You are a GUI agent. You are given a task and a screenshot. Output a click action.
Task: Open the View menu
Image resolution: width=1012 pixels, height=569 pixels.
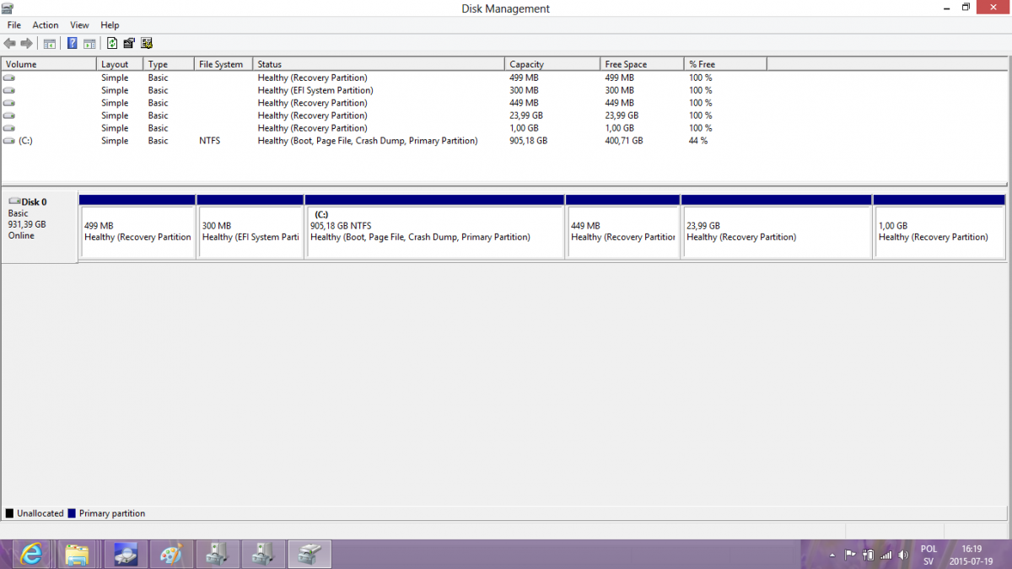[x=79, y=25]
